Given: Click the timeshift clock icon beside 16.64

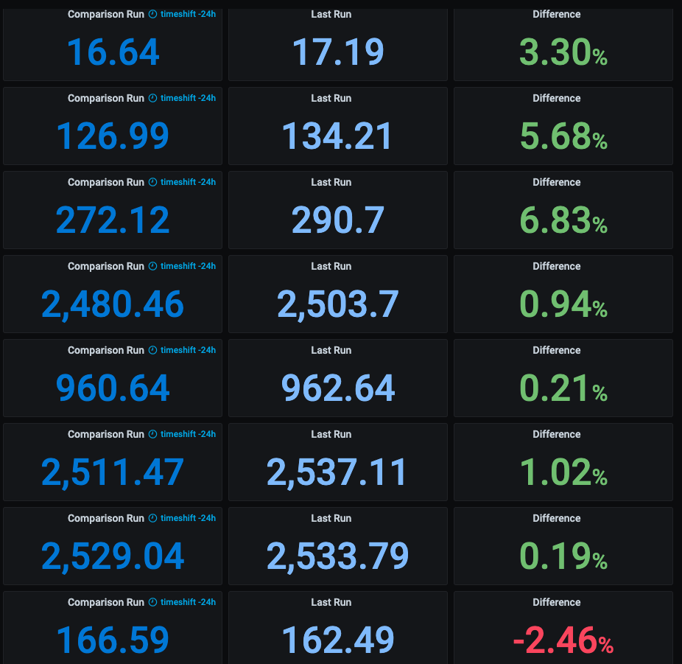Looking at the screenshot, I should [152, 14].
